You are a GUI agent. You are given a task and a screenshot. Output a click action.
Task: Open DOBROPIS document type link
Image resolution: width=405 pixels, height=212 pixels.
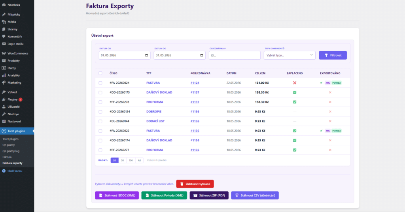click(x=154, y=112)
